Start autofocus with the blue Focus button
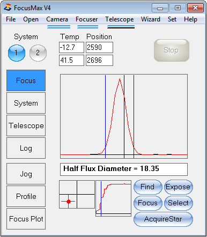The image size is (207, 237). click(148, 203)
